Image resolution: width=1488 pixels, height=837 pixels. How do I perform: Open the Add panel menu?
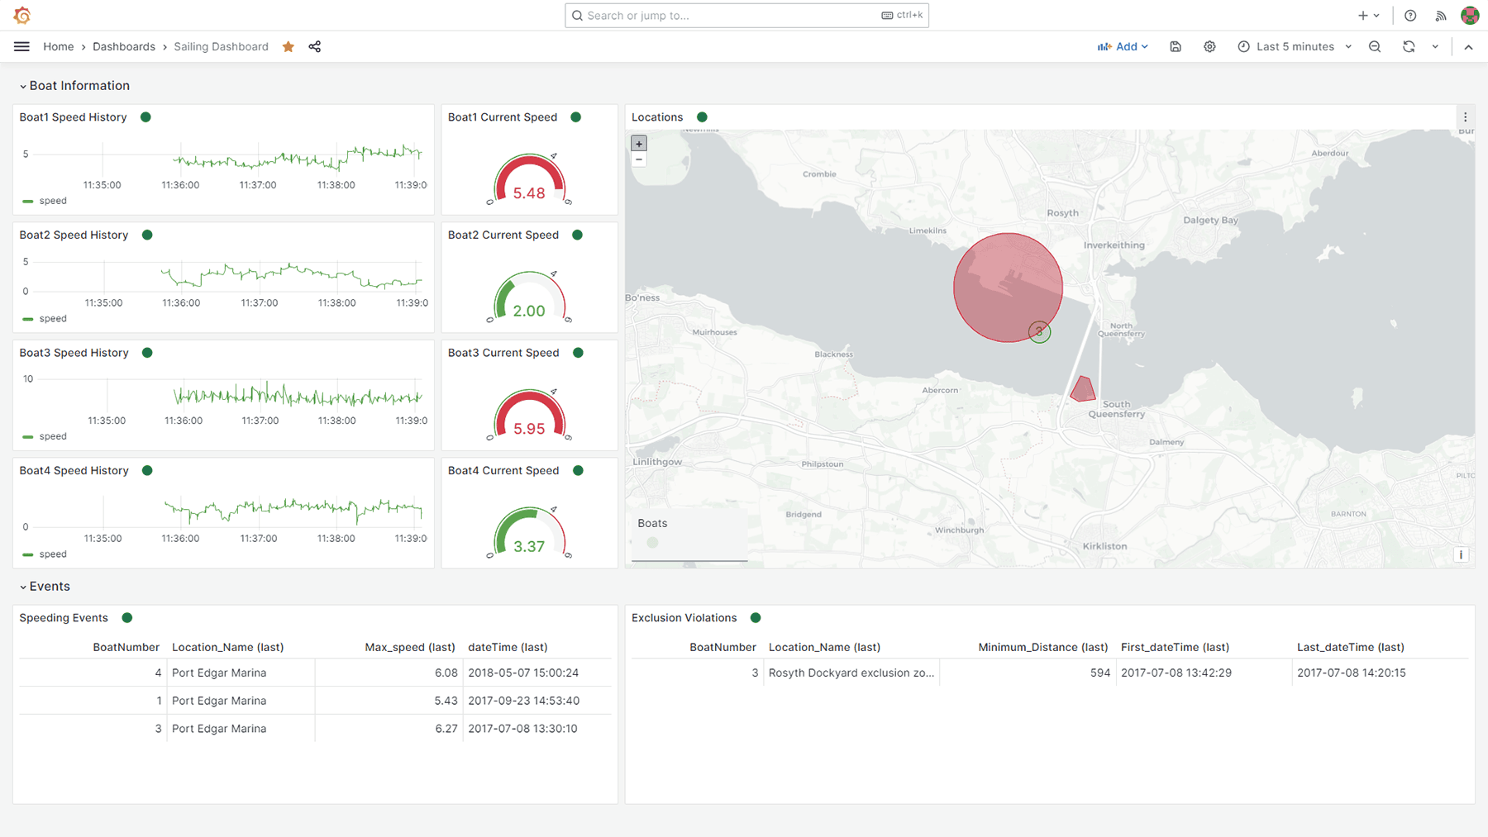click(1123, 46)
